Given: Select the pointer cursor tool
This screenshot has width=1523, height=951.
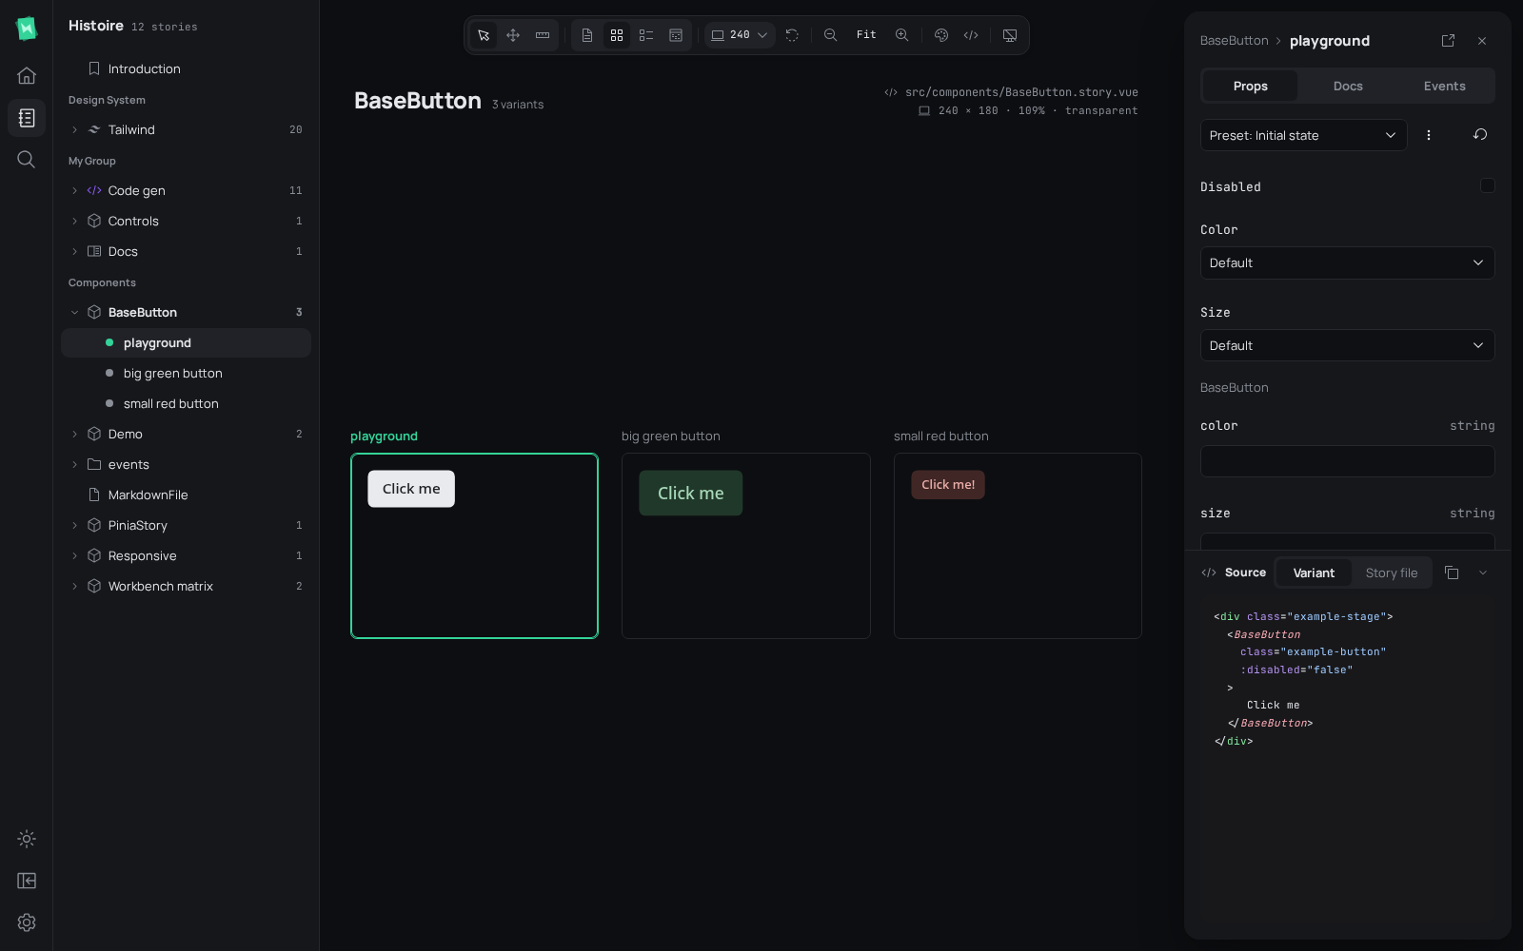Looking at the screenshot, I should [x=484, y=35].
